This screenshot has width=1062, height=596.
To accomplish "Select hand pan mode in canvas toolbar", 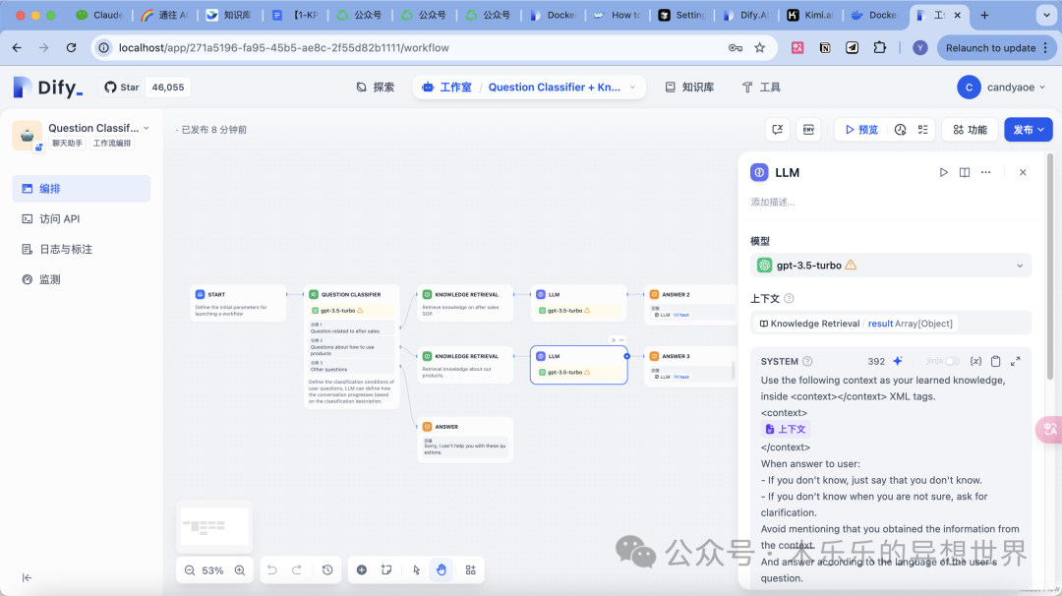I will (442, 570).
